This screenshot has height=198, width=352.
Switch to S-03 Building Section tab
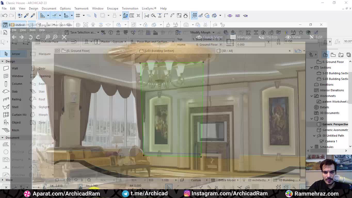(159, 51)
